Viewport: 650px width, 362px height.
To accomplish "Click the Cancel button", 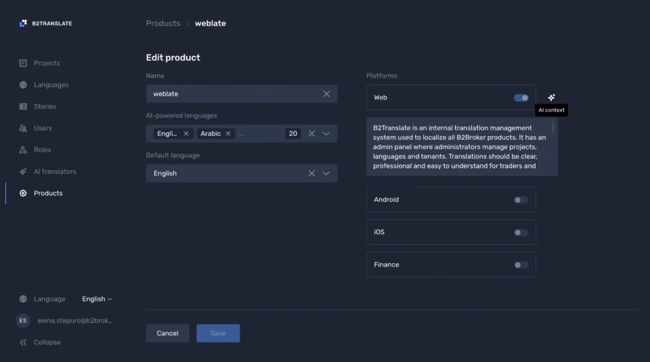I will (168, 333).
